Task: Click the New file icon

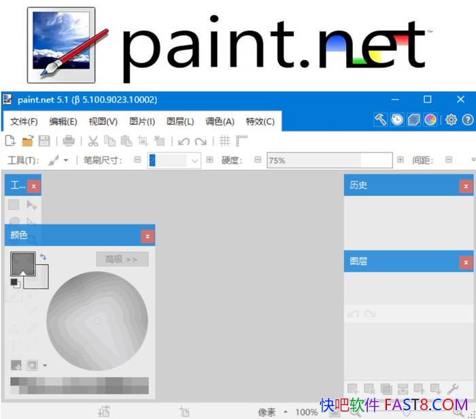Action: coord(10,141)
